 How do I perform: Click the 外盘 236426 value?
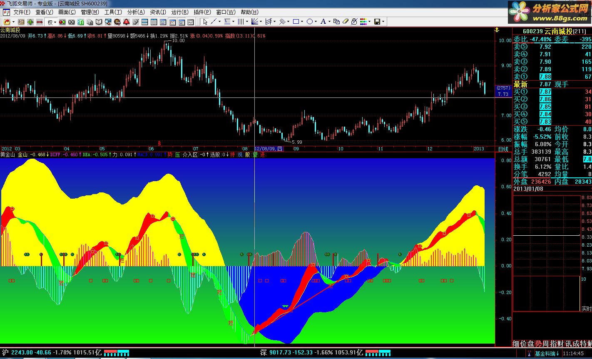coord(540,182)
